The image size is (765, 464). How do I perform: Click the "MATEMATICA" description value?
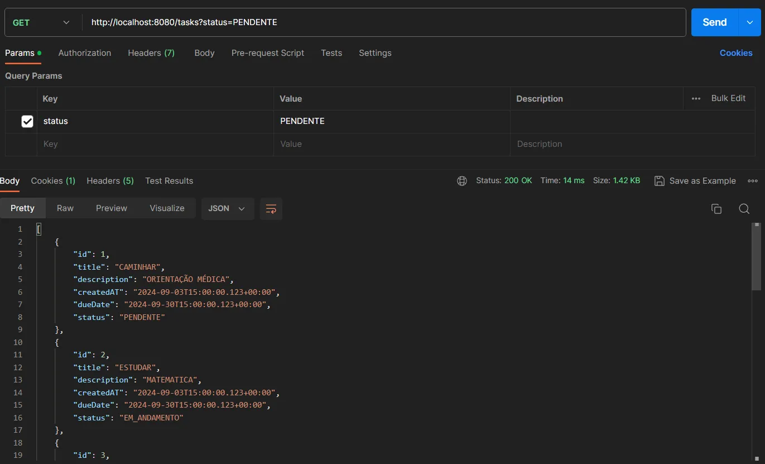point(170,380)
